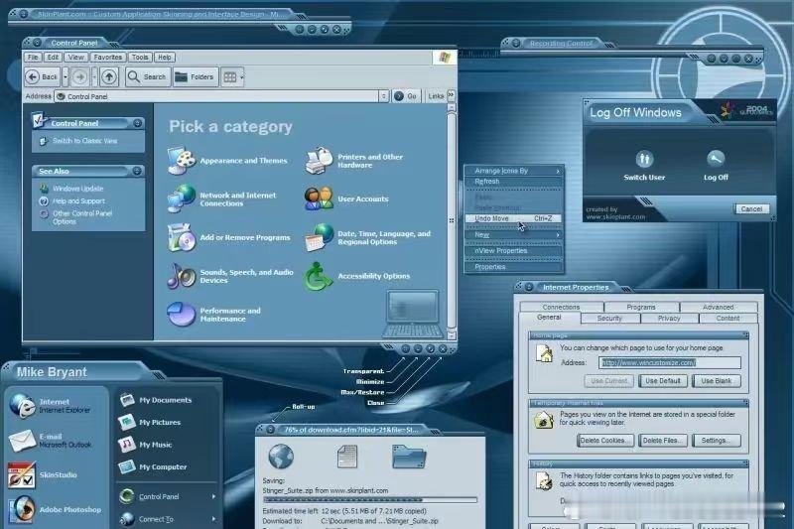
Task: Click Settings button in Temporary Internet files
Action: 716,441
